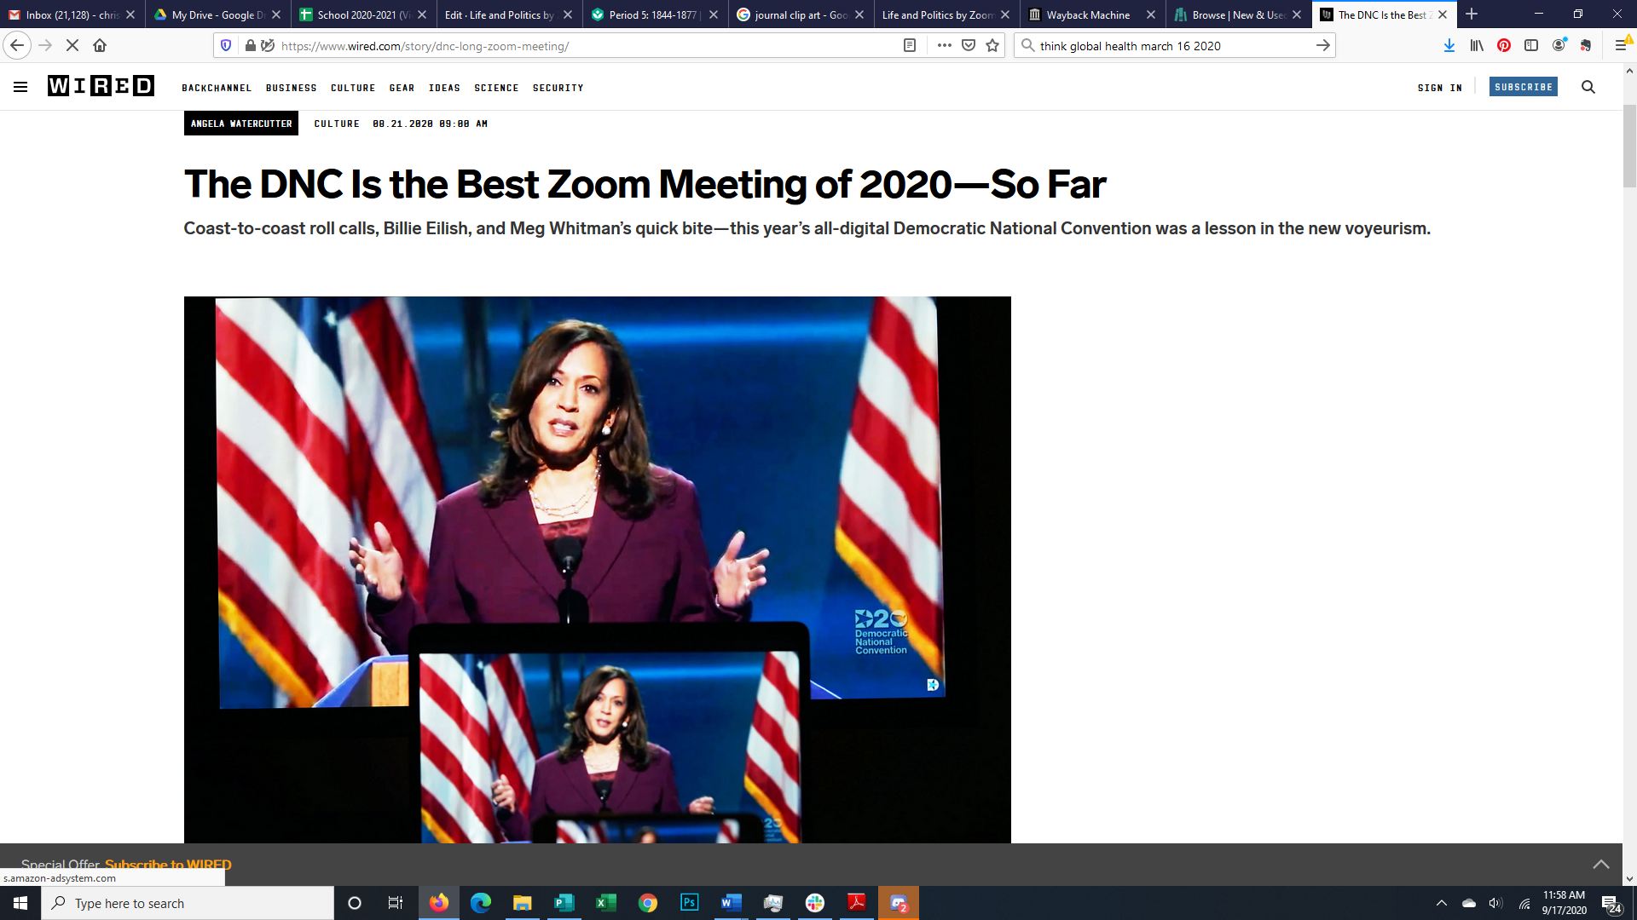Click the tracking protection shield icon
1637x920 pixels.
pyautogui.click(x=226, y=46)
